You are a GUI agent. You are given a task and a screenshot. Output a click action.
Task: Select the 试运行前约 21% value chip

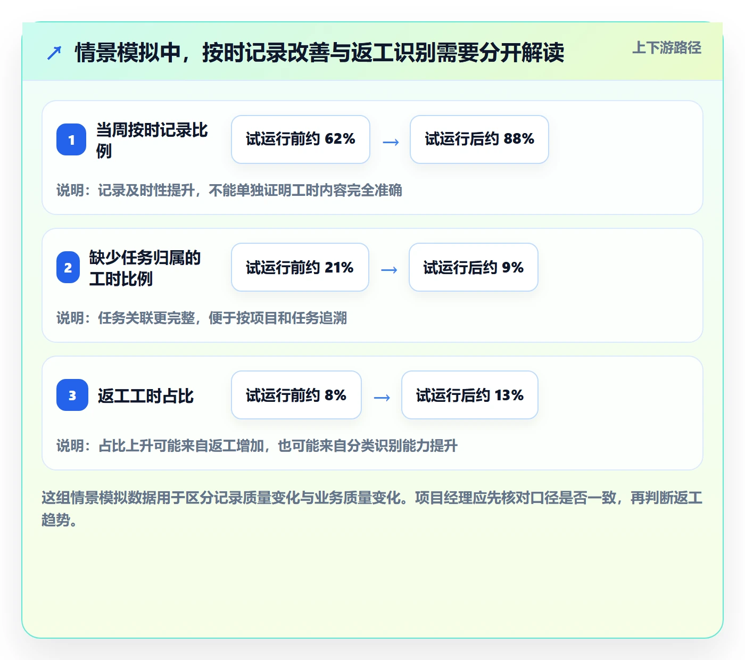click(300, 267)
